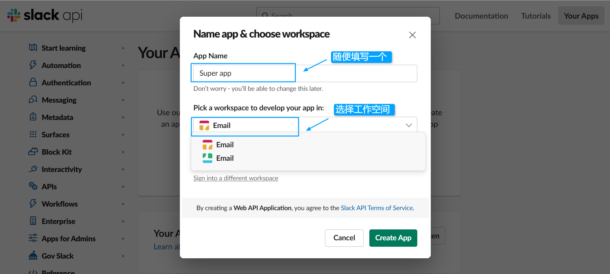Screen dimensions: 610x274
Task: Expand the Workflows sidebar section arrow
Action: pos(123,204)
